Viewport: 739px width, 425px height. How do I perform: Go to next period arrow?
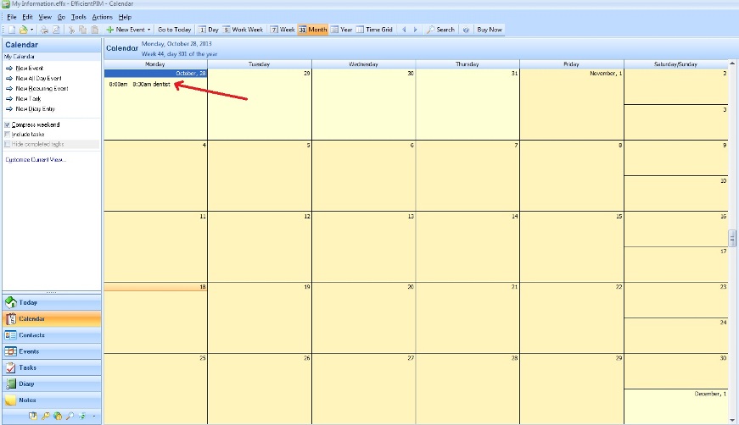click(x=415, y=30)
